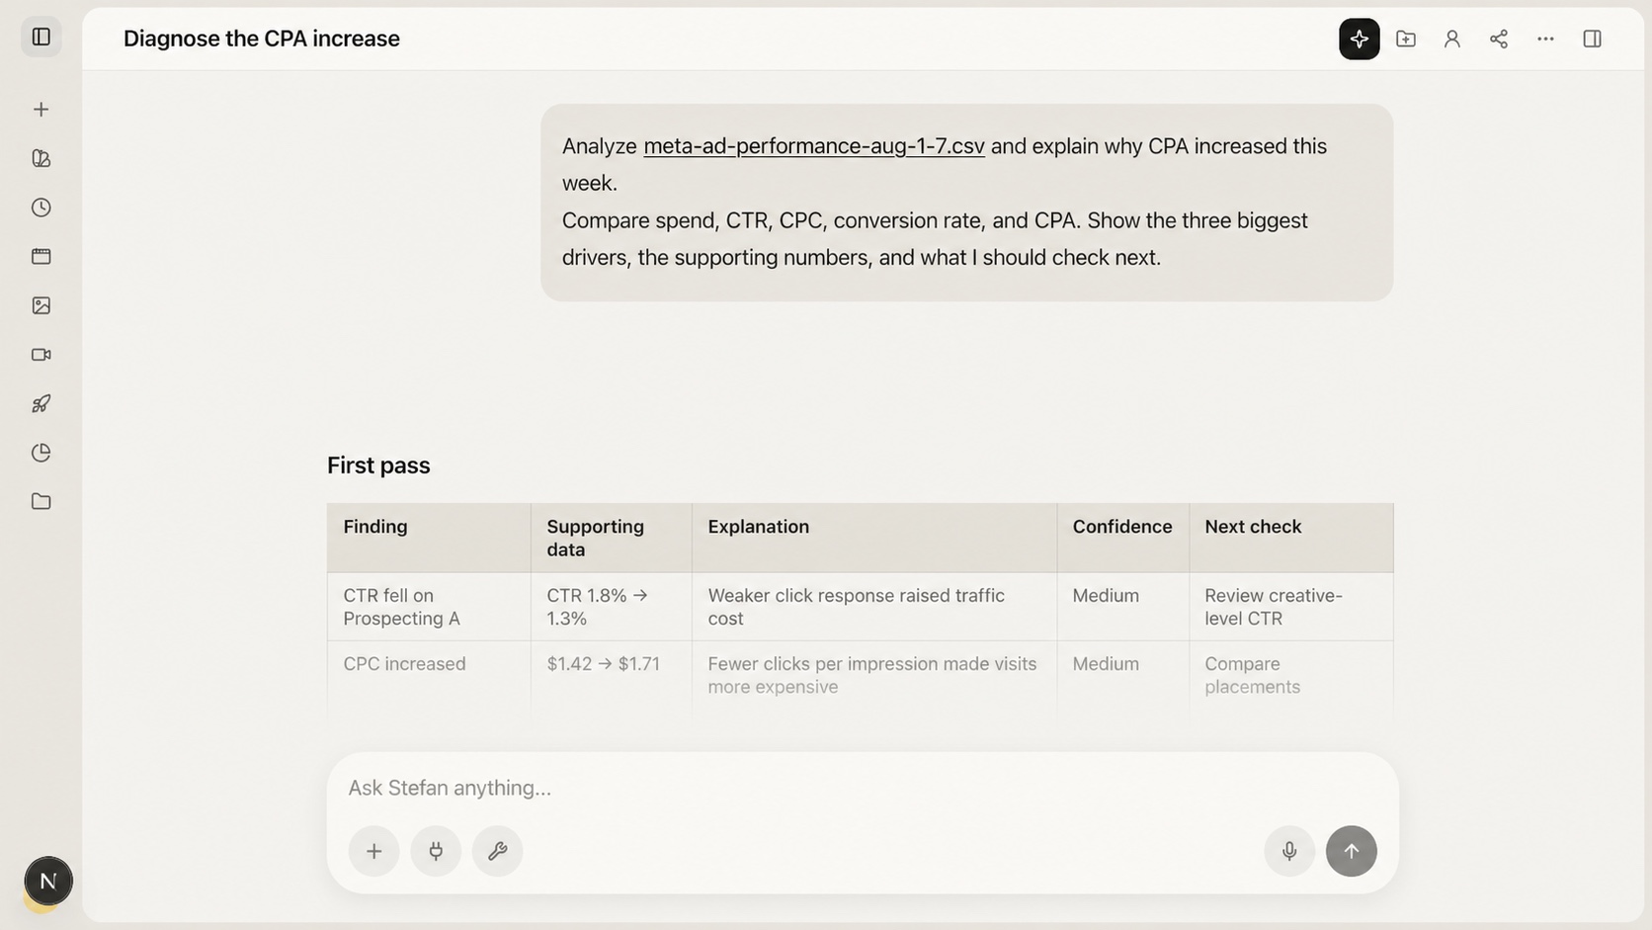
Task: Select the Compare placements cell
Action: point(1291,675)
